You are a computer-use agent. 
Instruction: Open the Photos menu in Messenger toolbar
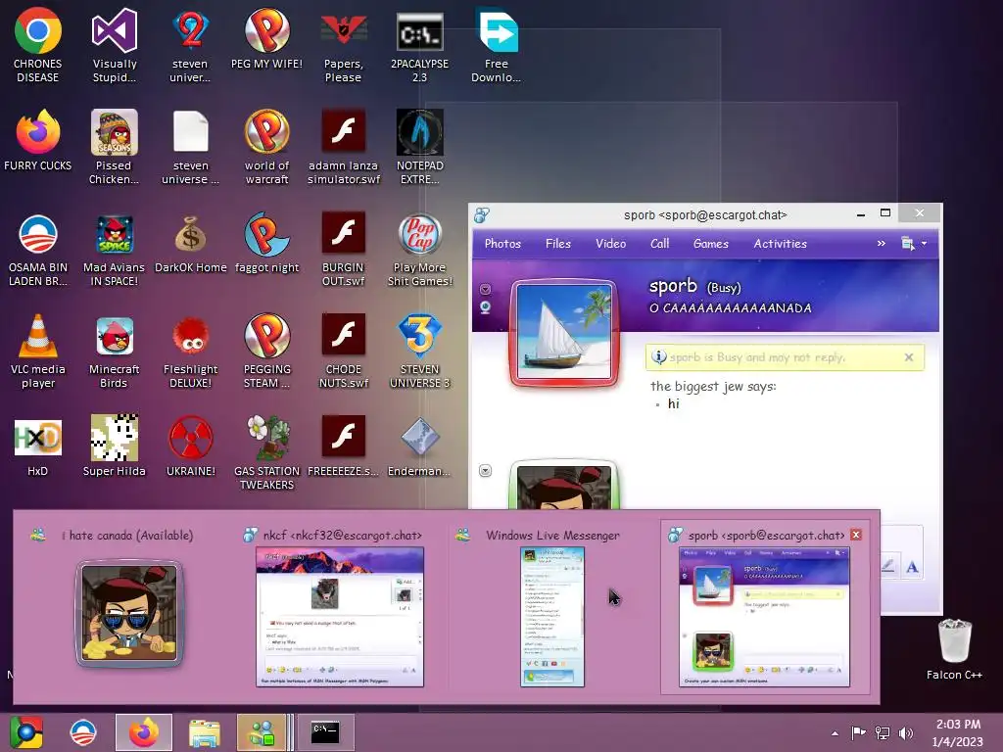(x=502, y=244)
